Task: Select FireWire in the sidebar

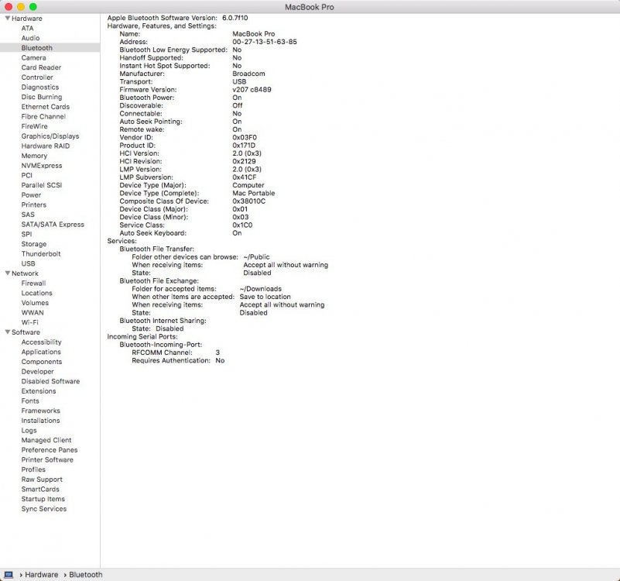Action: click(x=34, y=126)
